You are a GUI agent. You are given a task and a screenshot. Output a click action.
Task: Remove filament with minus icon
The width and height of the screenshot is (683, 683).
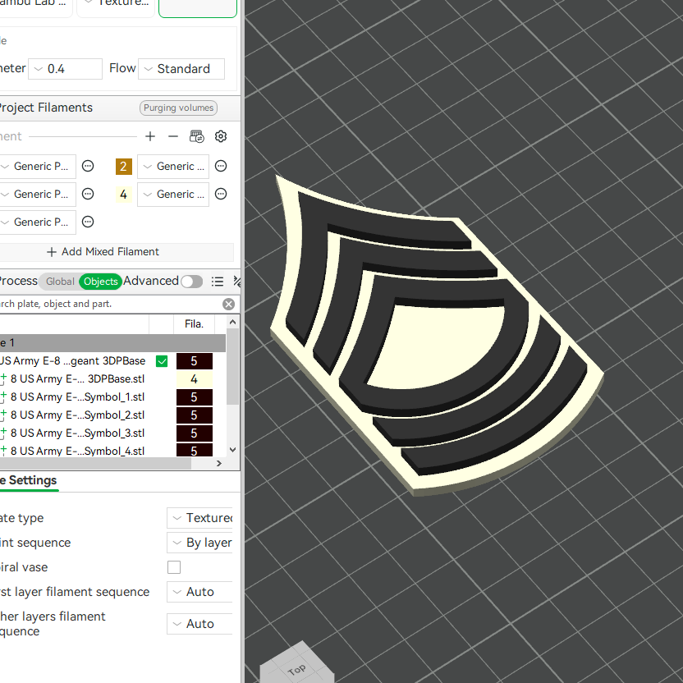[x=173, y=136]
